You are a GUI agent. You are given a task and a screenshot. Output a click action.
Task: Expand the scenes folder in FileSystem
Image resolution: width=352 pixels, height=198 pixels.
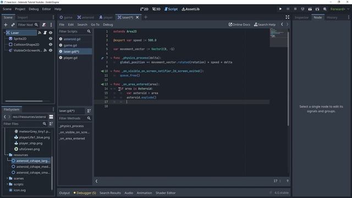click(7, 178)
